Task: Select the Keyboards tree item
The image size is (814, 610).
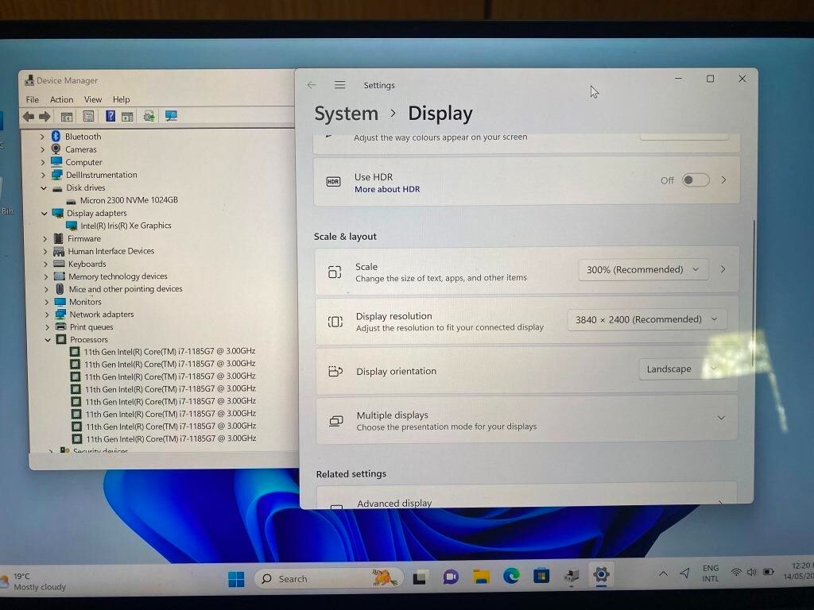Action: click(87, 264)
